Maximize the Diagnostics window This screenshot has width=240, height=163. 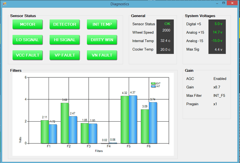coord(223,3)
